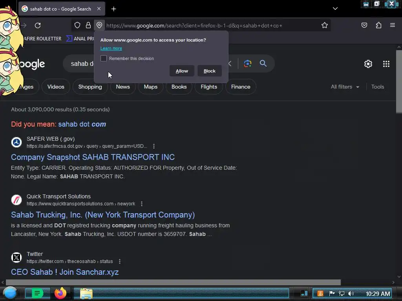Screen dimensions: 402x301
Task: Open the green notes taskbar app
Action: [x=37, y=293]
